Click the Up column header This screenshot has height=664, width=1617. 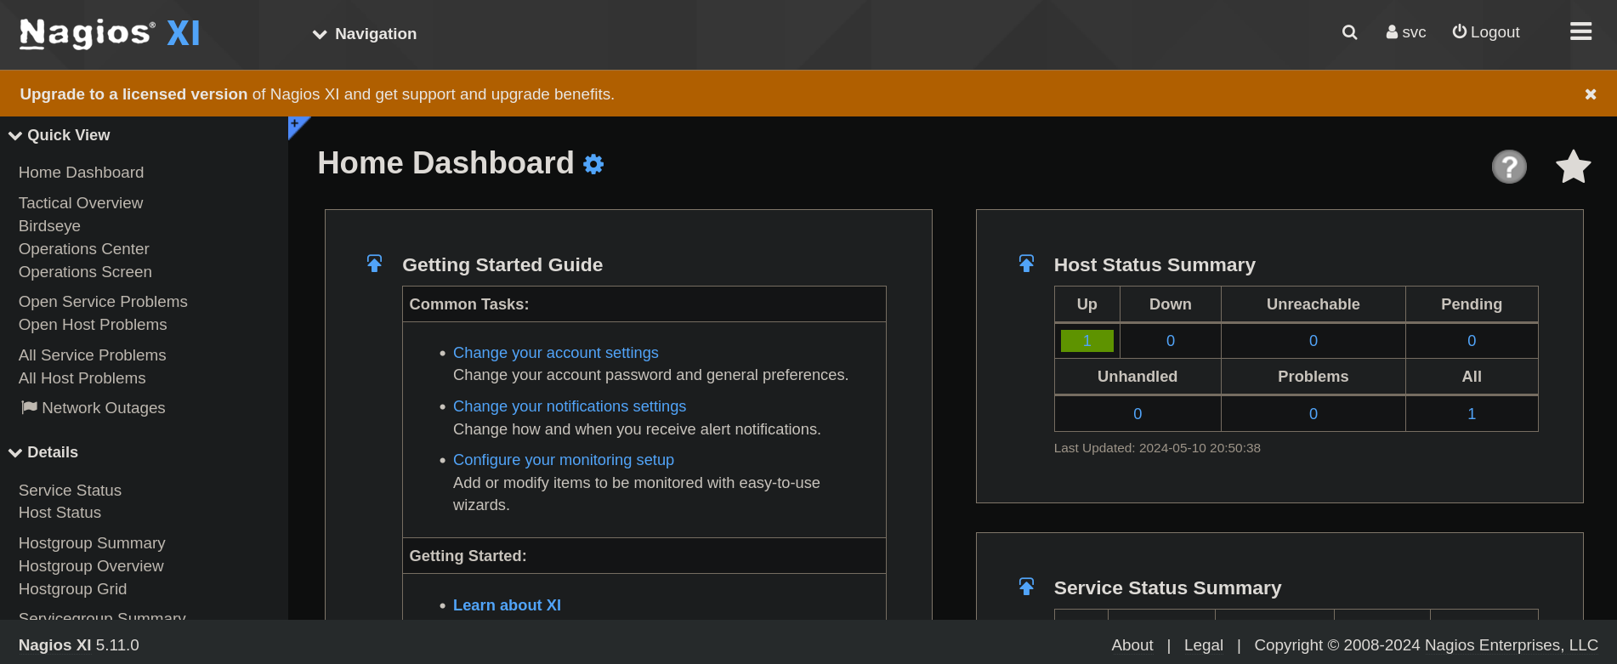click(x=1087, y=304)
